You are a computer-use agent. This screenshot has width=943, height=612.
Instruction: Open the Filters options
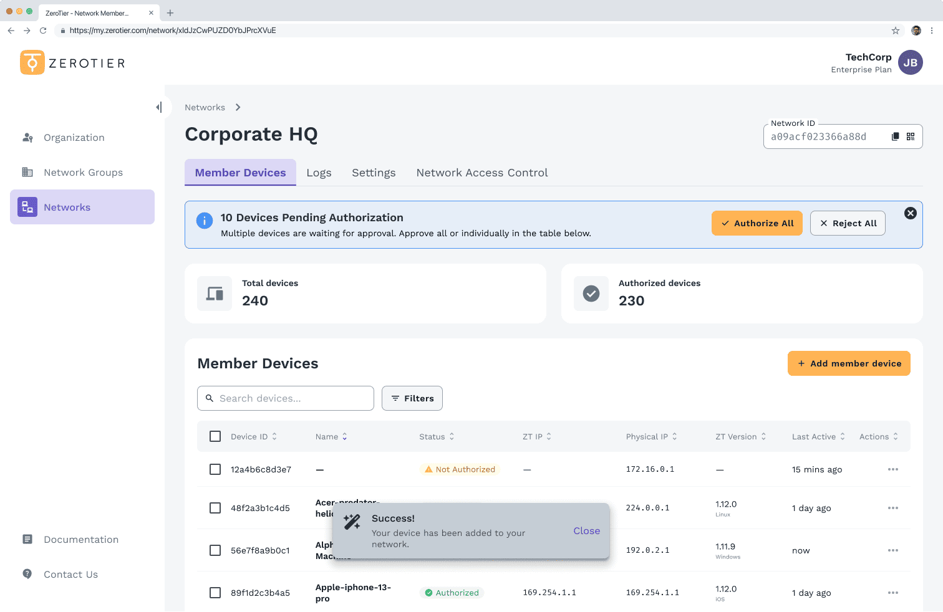click(x=412, y=398)
